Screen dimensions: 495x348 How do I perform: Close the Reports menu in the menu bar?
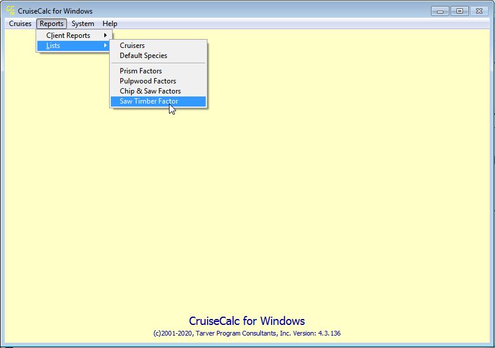pyautogui.click(x=52, y=24)
